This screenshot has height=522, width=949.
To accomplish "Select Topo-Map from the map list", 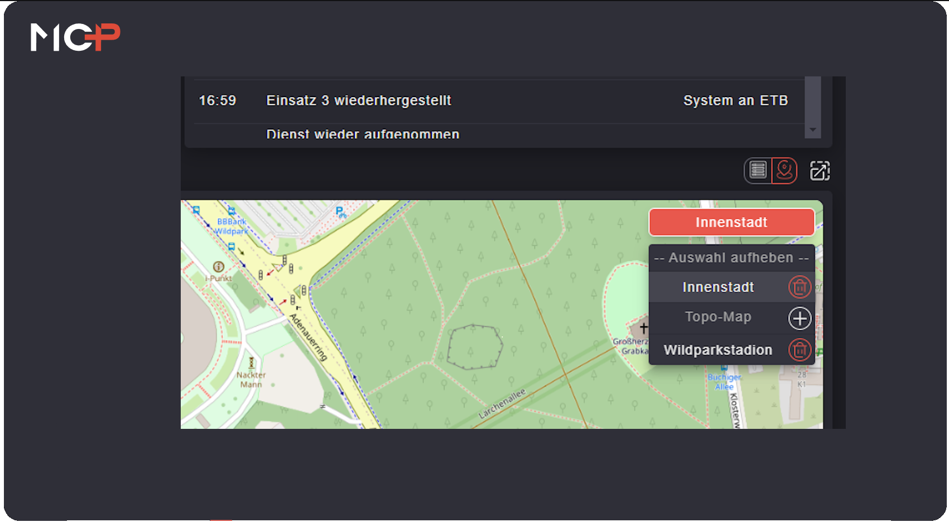I will coord(717,317).
